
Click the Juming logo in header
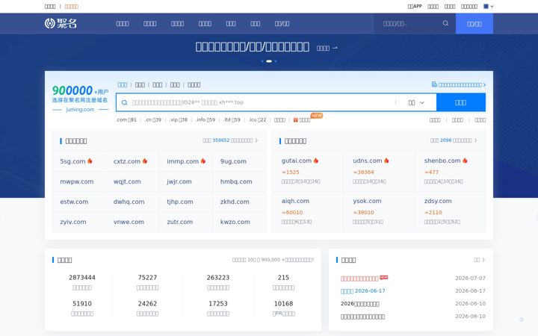pos(61,23)
